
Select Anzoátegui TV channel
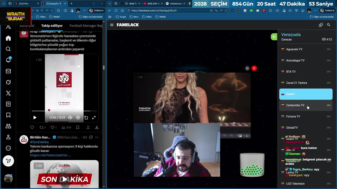pos(306,60)
